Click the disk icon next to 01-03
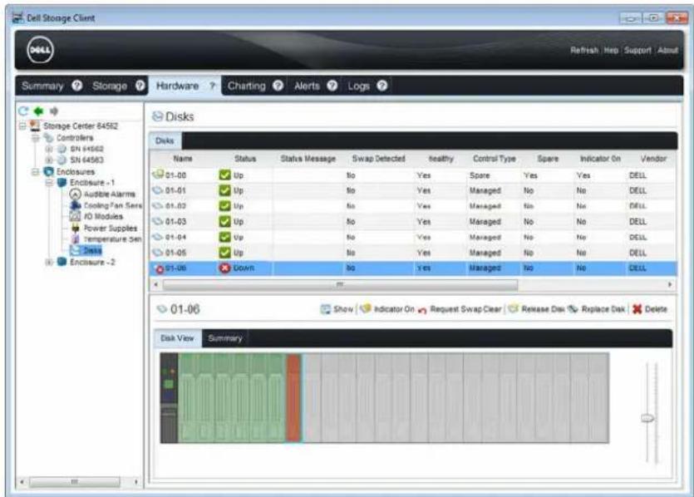 point(158,221)
